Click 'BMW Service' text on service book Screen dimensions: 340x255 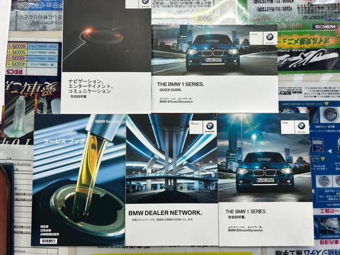pyautogui.click(x=107, y=122)
